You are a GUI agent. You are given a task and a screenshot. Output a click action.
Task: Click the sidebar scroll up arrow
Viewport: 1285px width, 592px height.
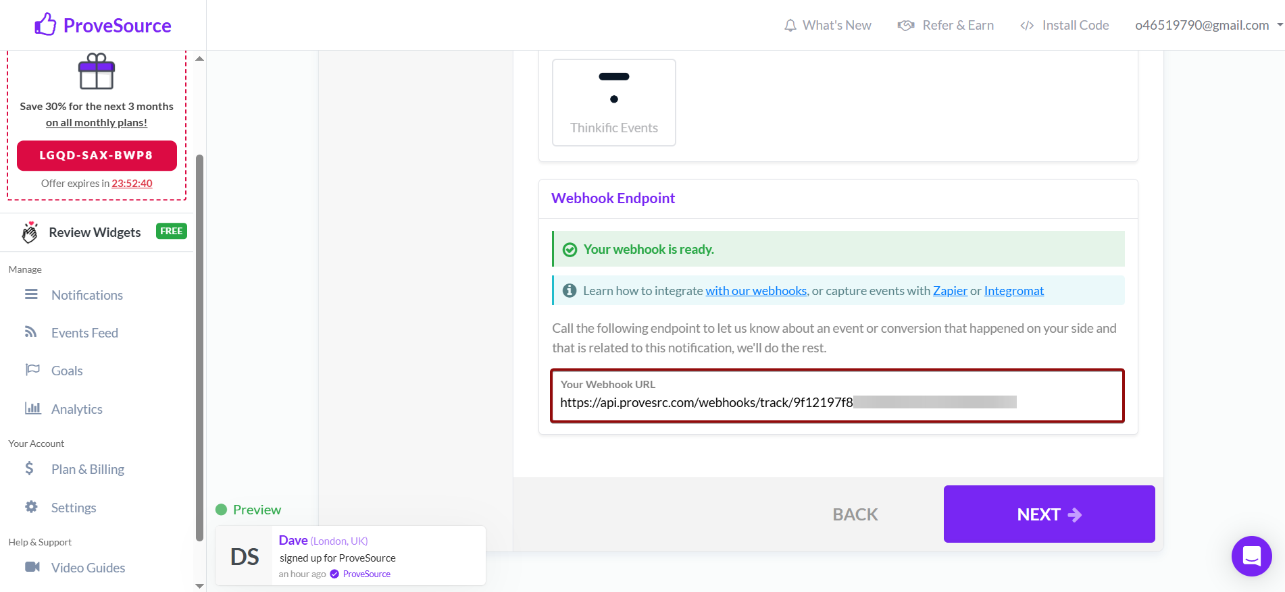tap(199, 59)
